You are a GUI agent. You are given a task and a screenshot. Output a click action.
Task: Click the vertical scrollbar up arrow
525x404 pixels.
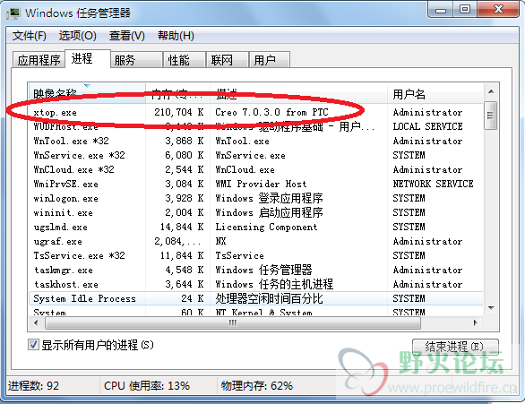click(x=491, y=91)
